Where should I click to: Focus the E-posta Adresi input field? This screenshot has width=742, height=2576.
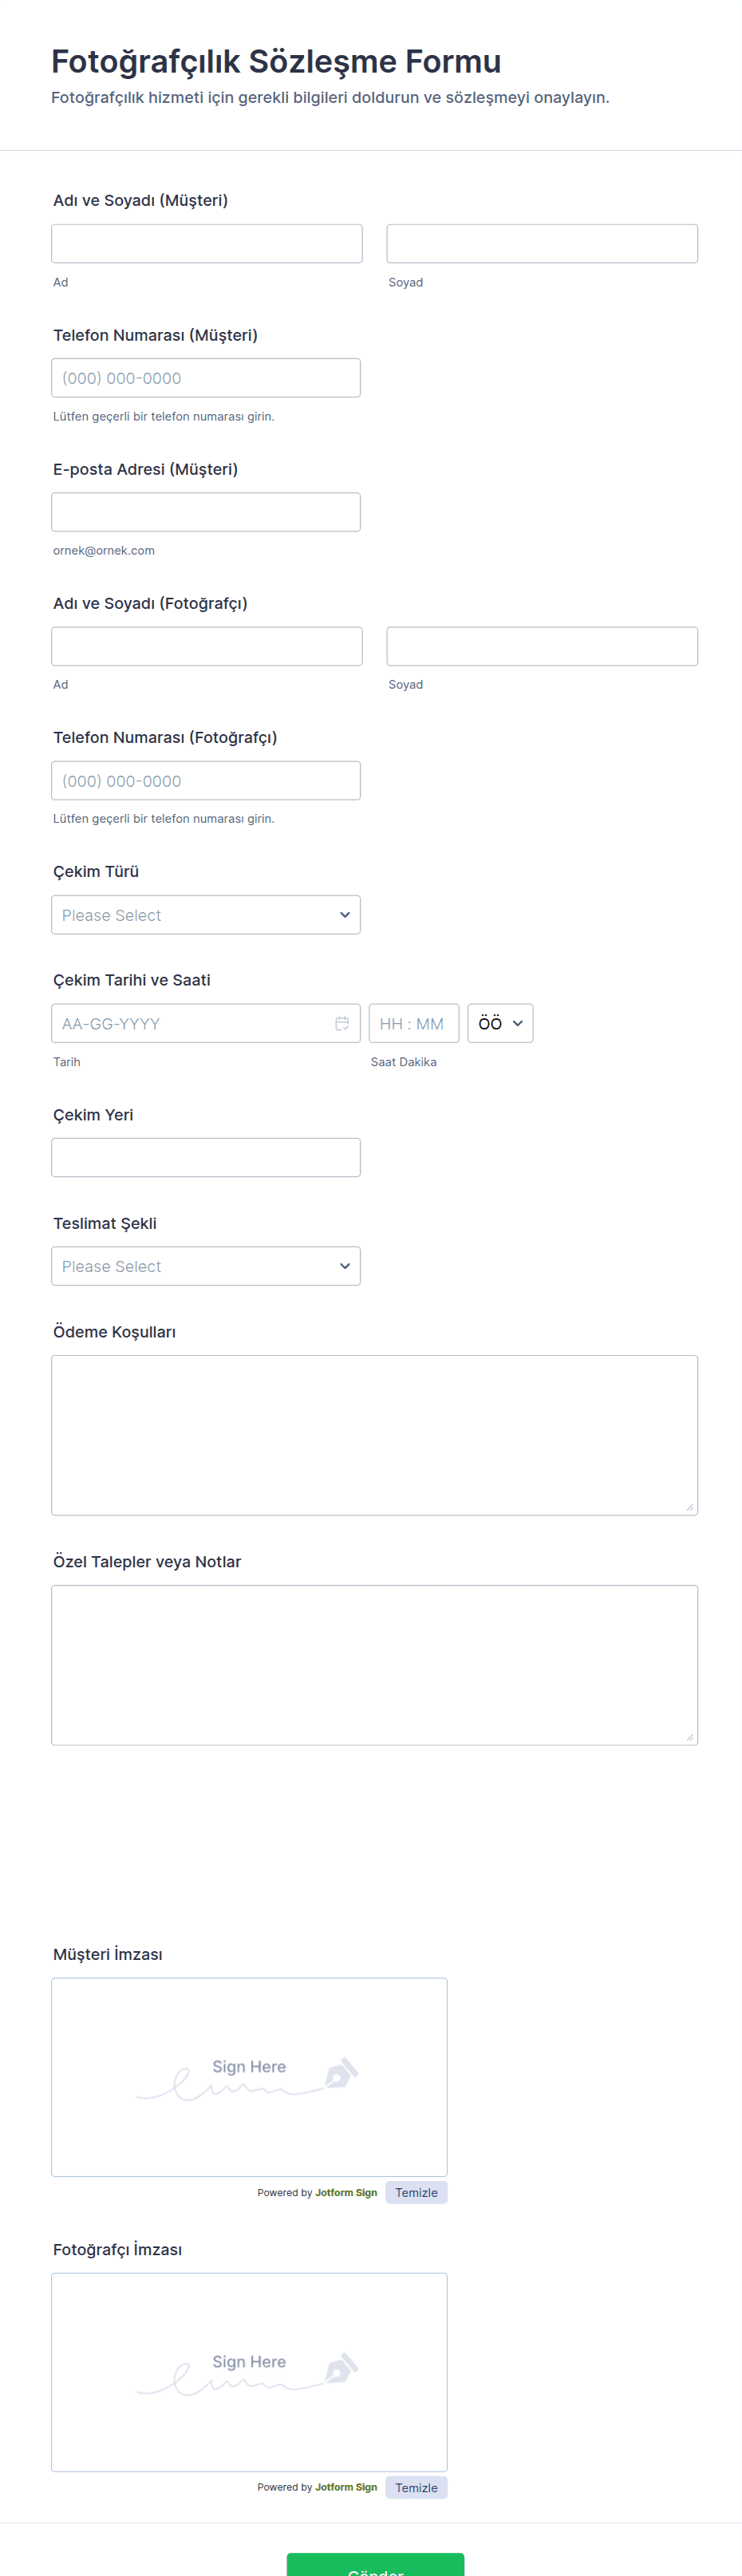[x=206, y=512]
